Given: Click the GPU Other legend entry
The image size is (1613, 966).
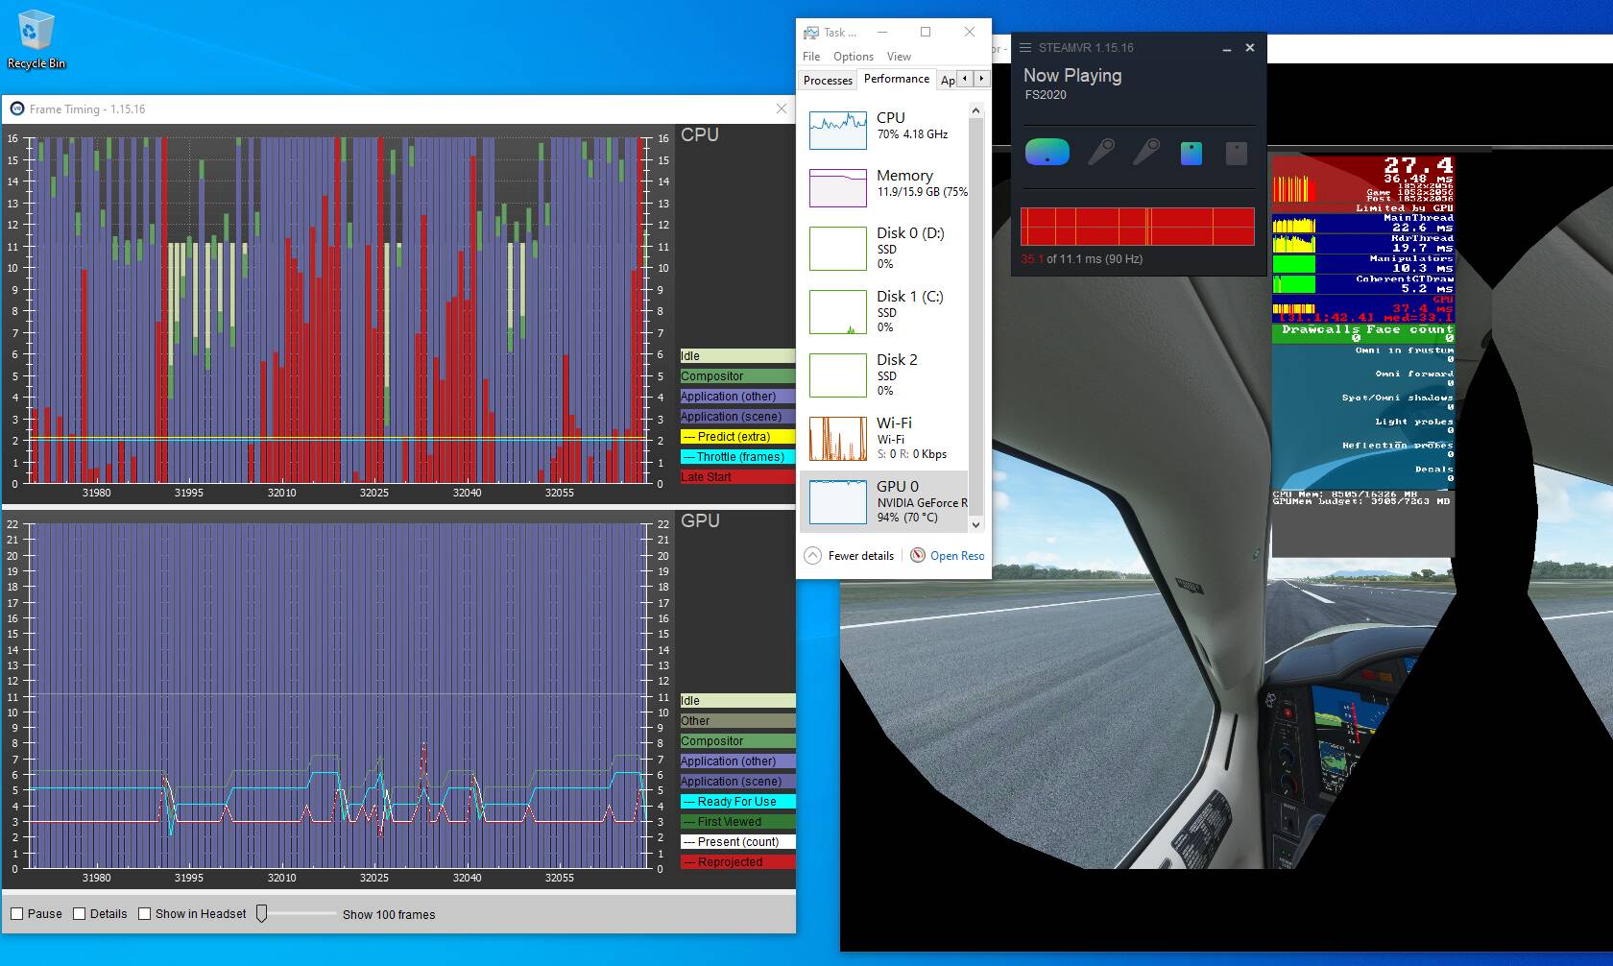Looking at the screenshot, I should pyautogui.click(x=737, y=721).
